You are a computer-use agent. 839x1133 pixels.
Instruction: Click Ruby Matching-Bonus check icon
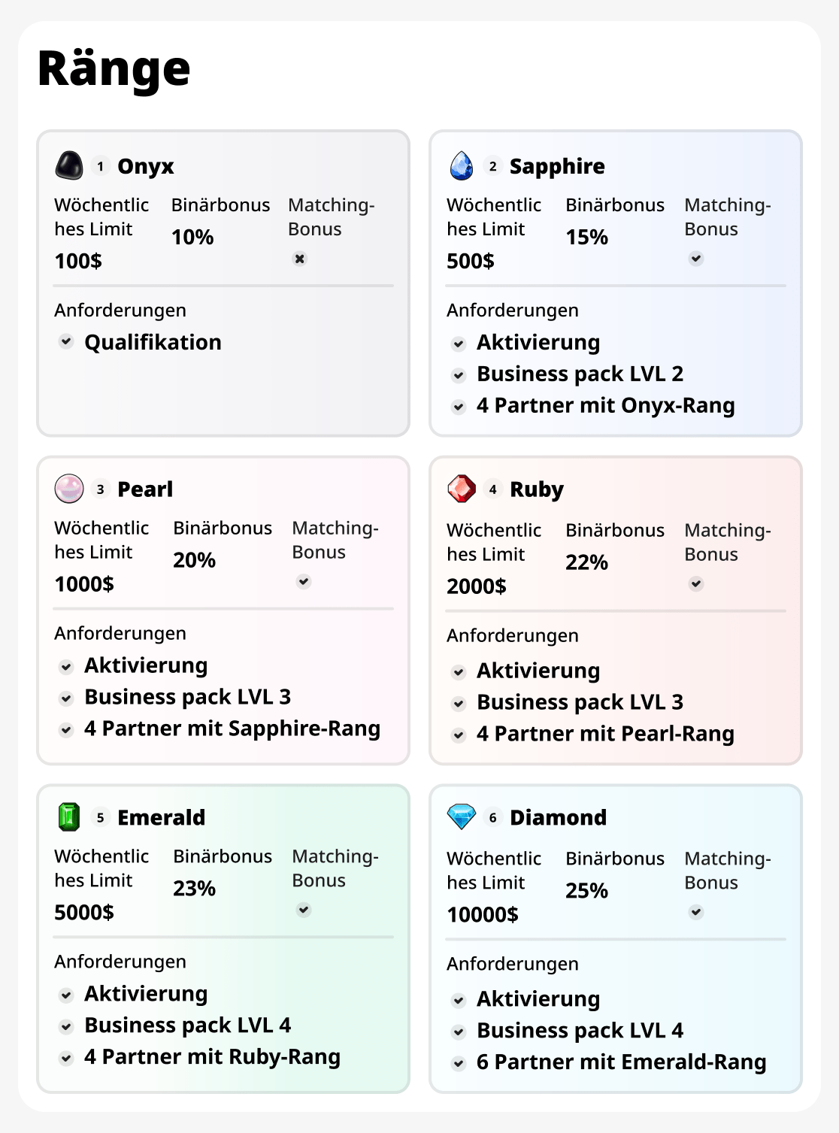click(696, 583)
